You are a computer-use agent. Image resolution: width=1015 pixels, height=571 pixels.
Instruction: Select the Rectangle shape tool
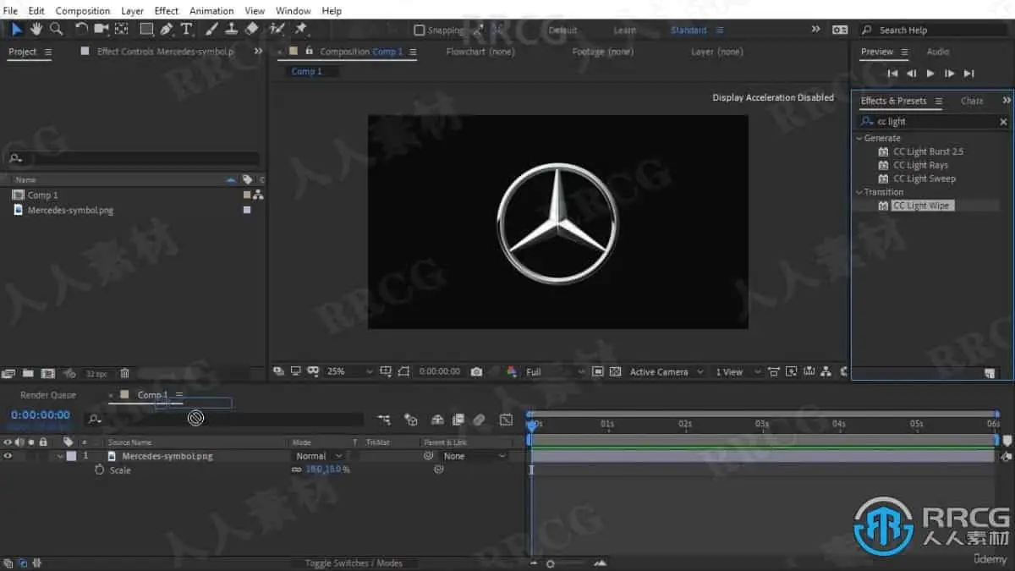(x=146, y=29)
